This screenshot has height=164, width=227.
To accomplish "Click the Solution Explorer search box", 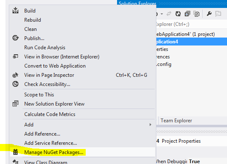I will [191, 24].
